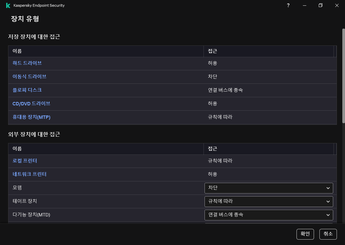Image resolution: width=345 pixels, height=245 pixels.
Task: Expand the 다기능 장치(MTD) access dropdown
Action: (269, 215)
